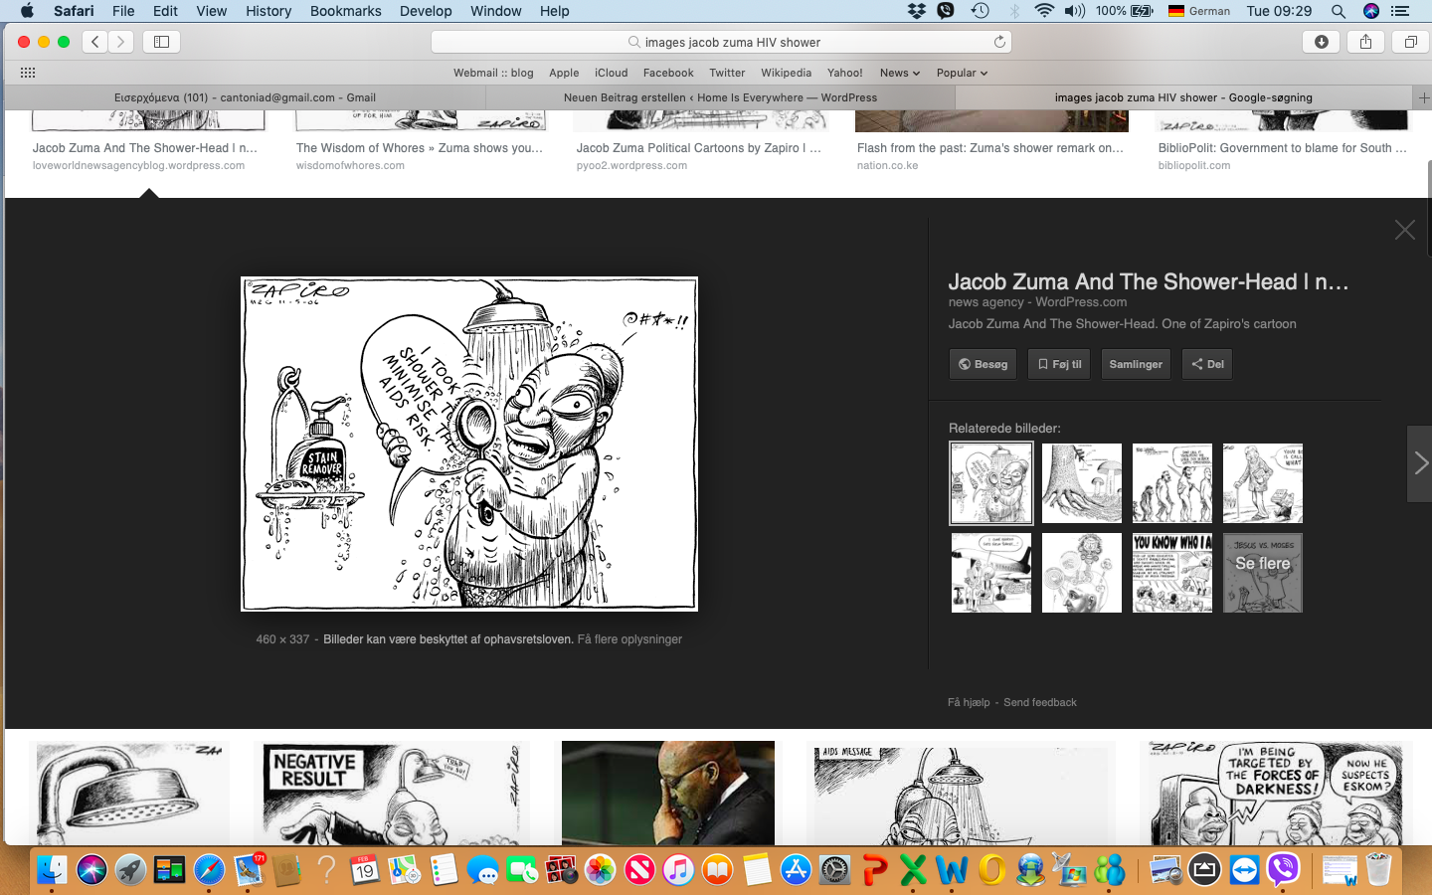Screen dimensions: 1432x895
Task: Click the Safari sidebar toggle icon
Action: pyautogui.click(x=161, y=42)
